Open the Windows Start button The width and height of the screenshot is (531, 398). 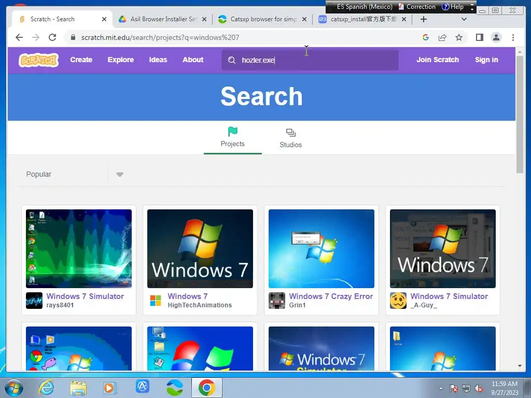click(14, 388)
